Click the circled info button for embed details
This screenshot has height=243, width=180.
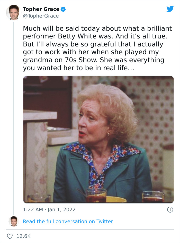170,210
